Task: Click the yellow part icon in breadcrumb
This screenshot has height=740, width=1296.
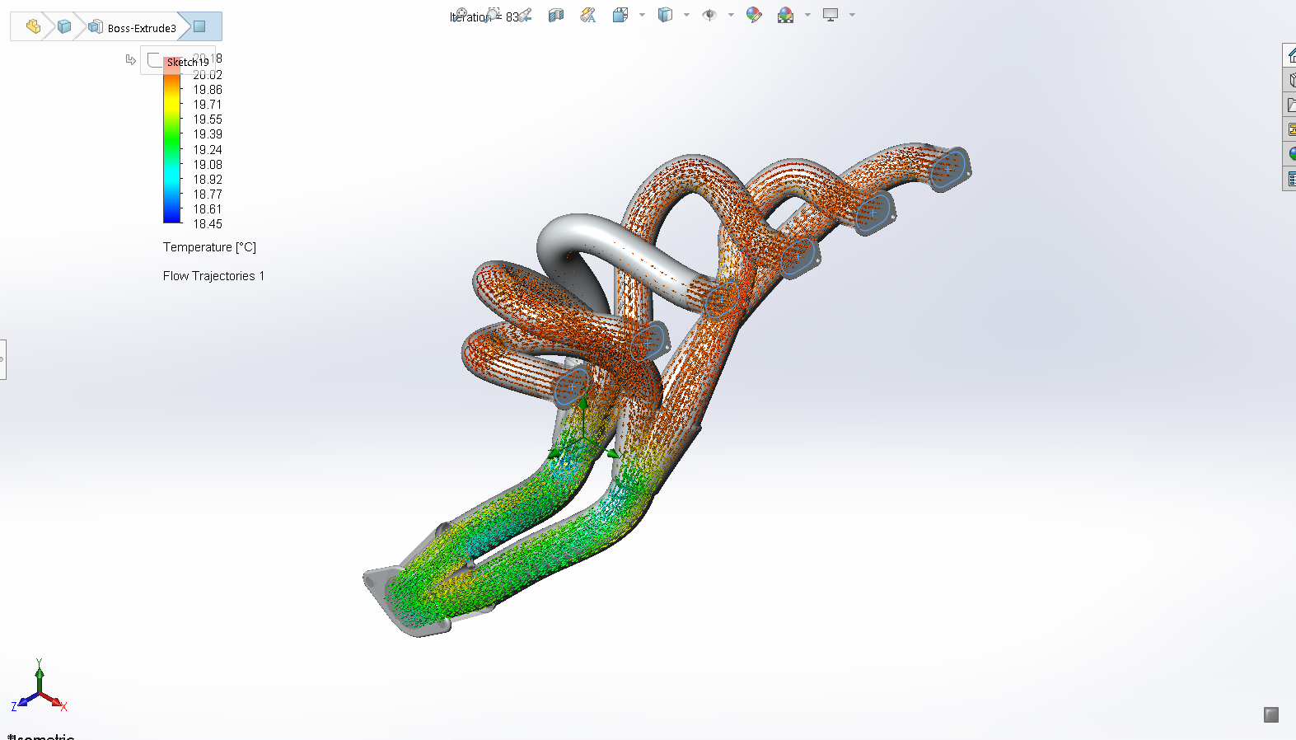Action: click(x=33, y=27)
